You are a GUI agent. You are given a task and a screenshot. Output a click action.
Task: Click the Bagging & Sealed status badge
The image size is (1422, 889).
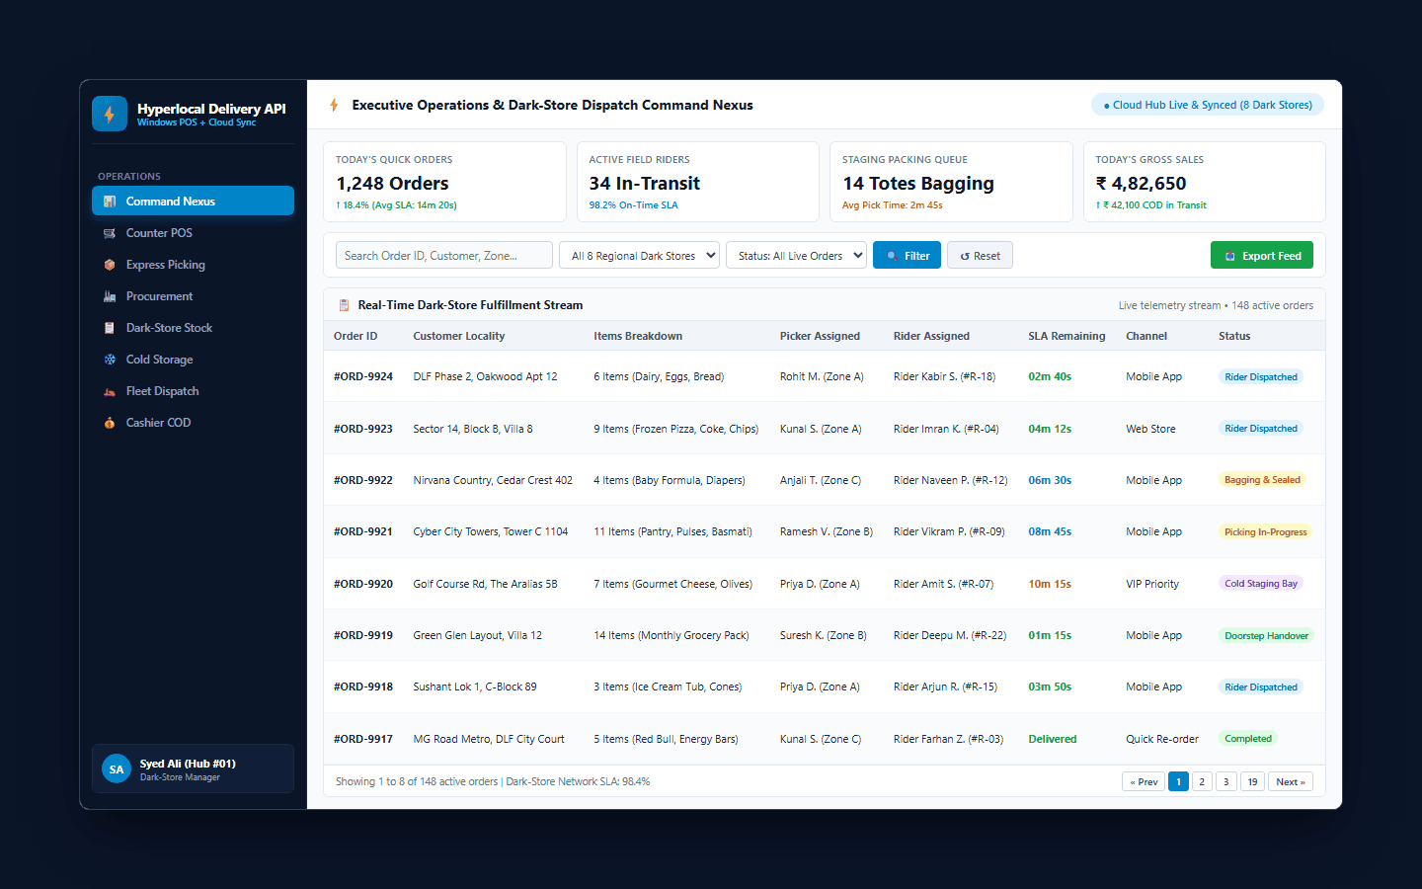tap(1262, 480)
